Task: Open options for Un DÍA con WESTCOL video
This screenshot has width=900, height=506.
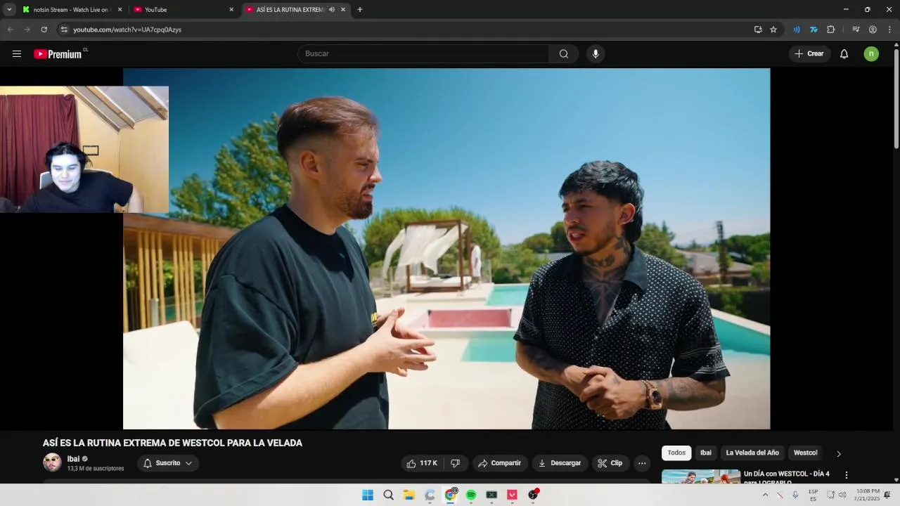Action: pos(847,475)
